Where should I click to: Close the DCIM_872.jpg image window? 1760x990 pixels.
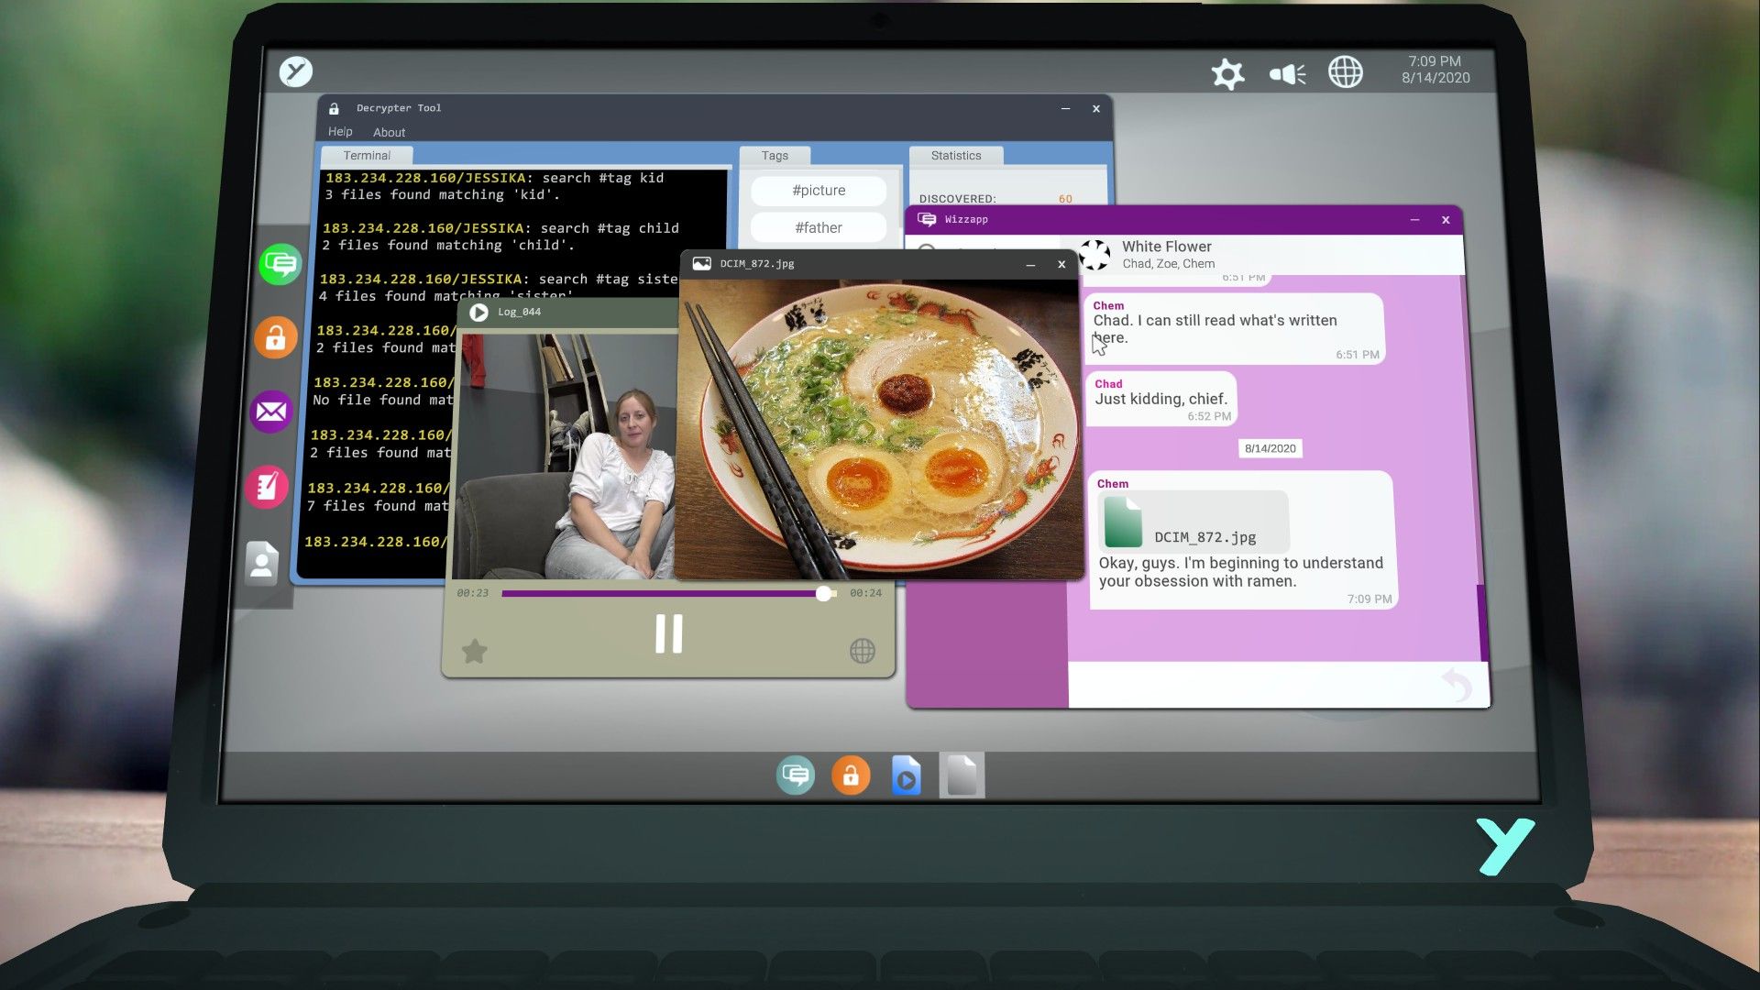(x=1061, y=264)
